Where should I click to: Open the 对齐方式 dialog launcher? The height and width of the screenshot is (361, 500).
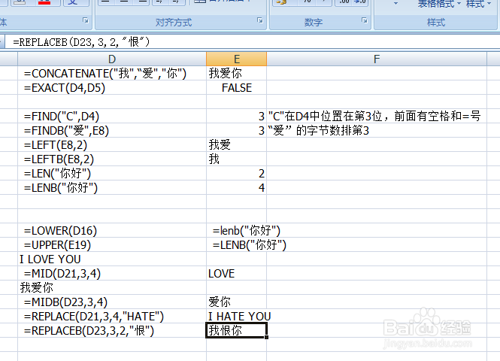[x=260, y=20]
